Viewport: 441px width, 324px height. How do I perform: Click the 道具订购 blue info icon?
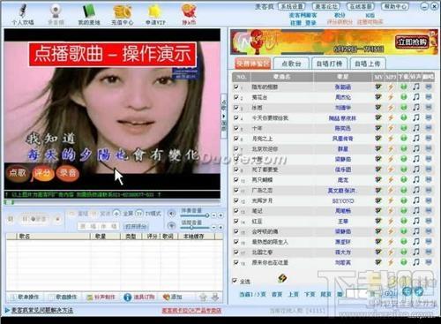click(x=127, y=298)
